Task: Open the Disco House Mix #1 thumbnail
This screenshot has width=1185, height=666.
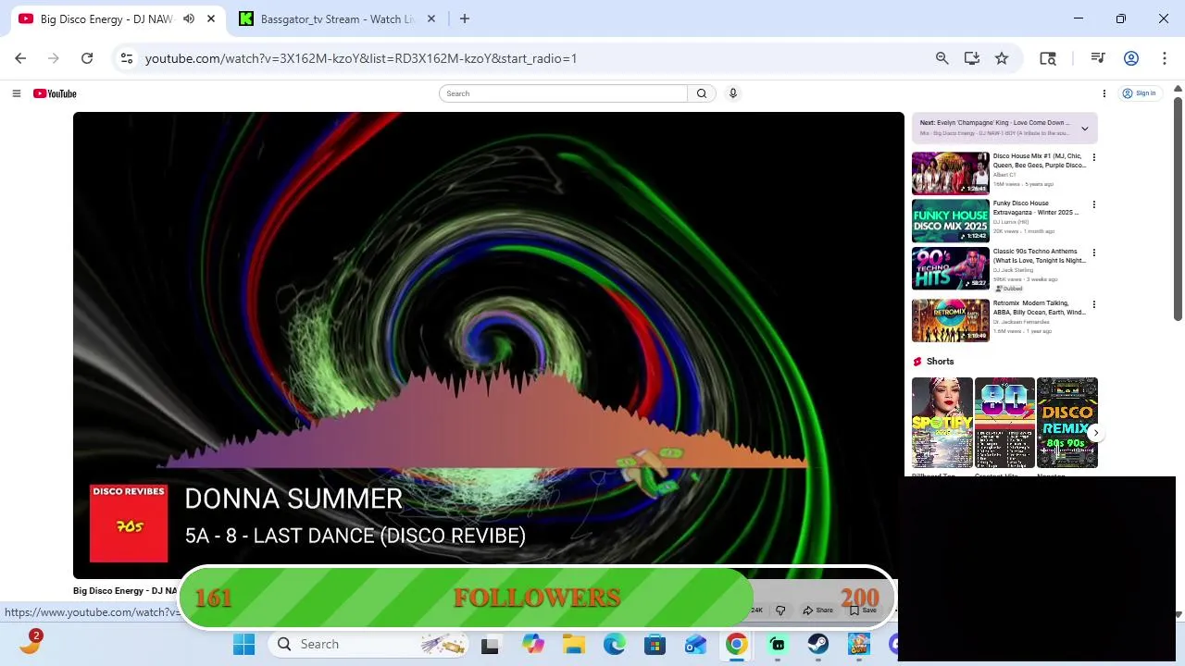Action: (950, 173)
